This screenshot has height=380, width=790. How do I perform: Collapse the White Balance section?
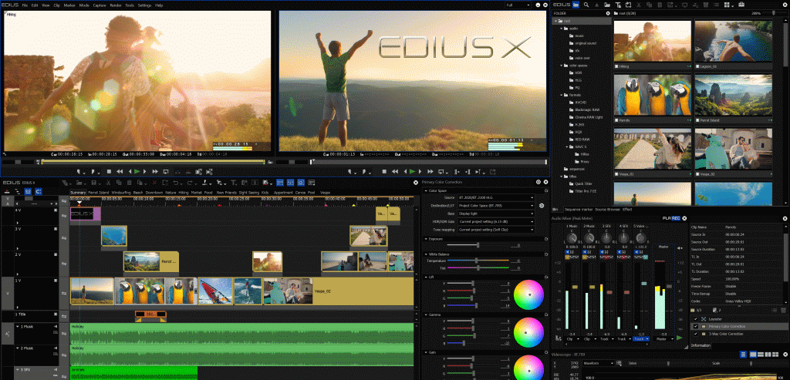click(425, 254)
